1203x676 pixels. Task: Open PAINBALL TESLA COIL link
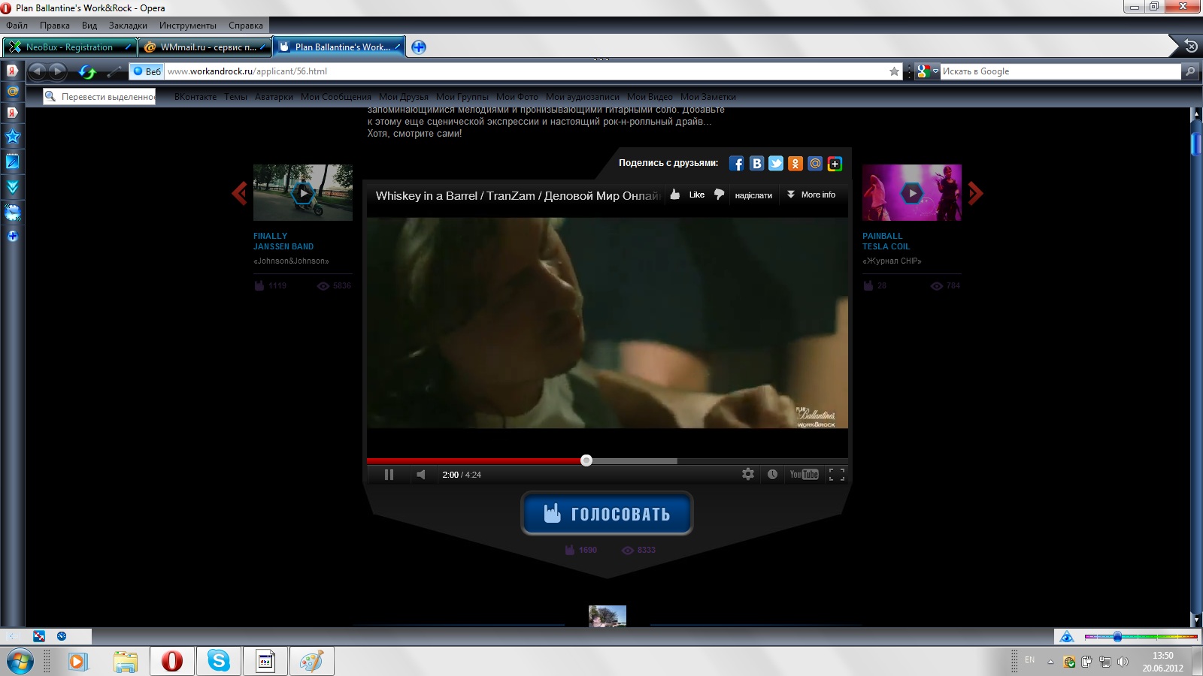(886, 241)
